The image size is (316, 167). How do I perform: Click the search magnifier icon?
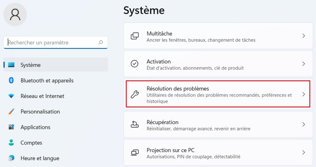(101, 43)
